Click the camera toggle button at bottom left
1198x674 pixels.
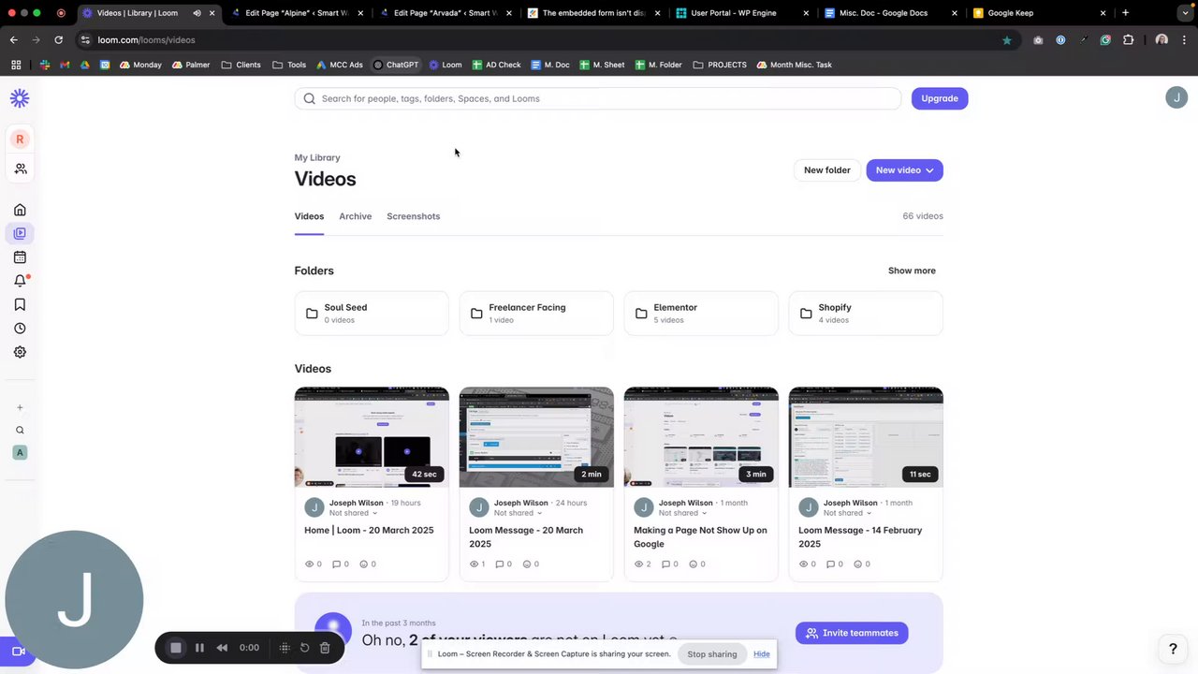pos(17,652)
